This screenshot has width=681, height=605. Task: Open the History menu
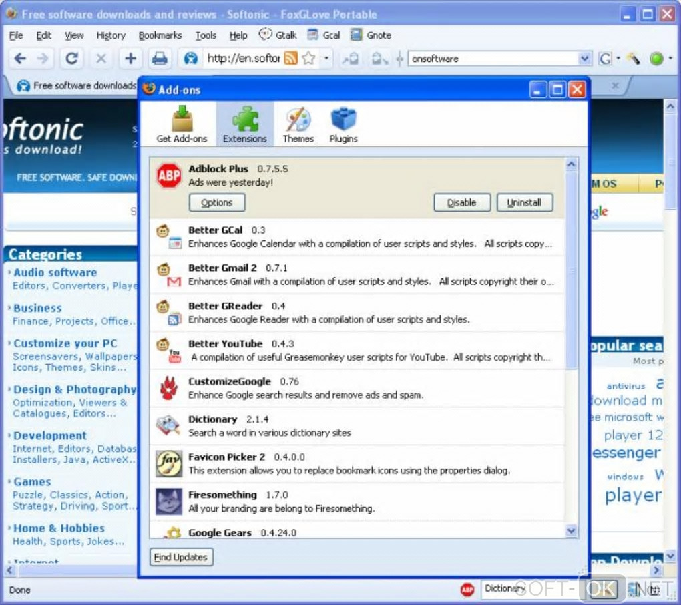(111, 35)
